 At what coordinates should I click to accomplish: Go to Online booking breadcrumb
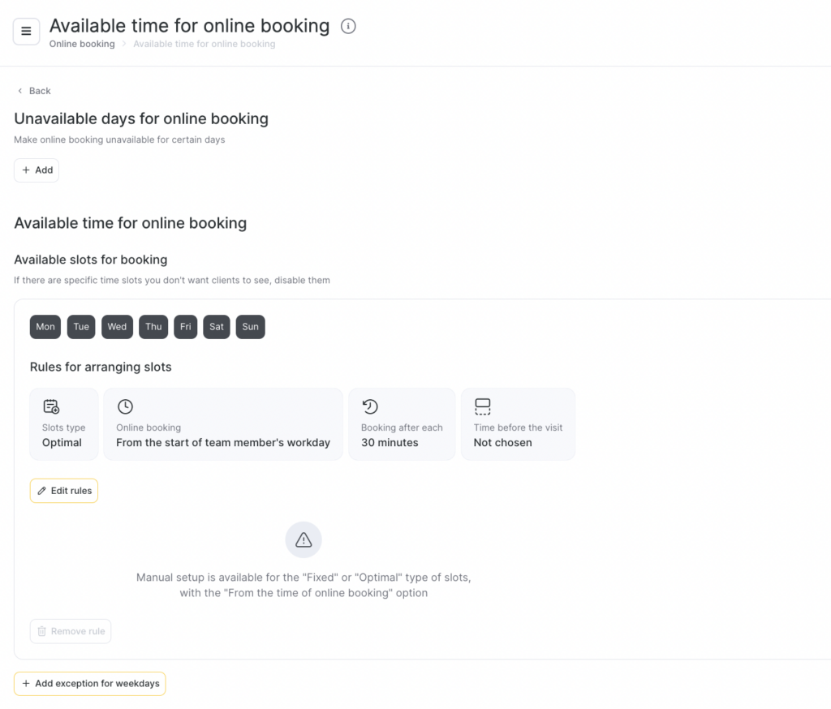(x=82, y=44)
